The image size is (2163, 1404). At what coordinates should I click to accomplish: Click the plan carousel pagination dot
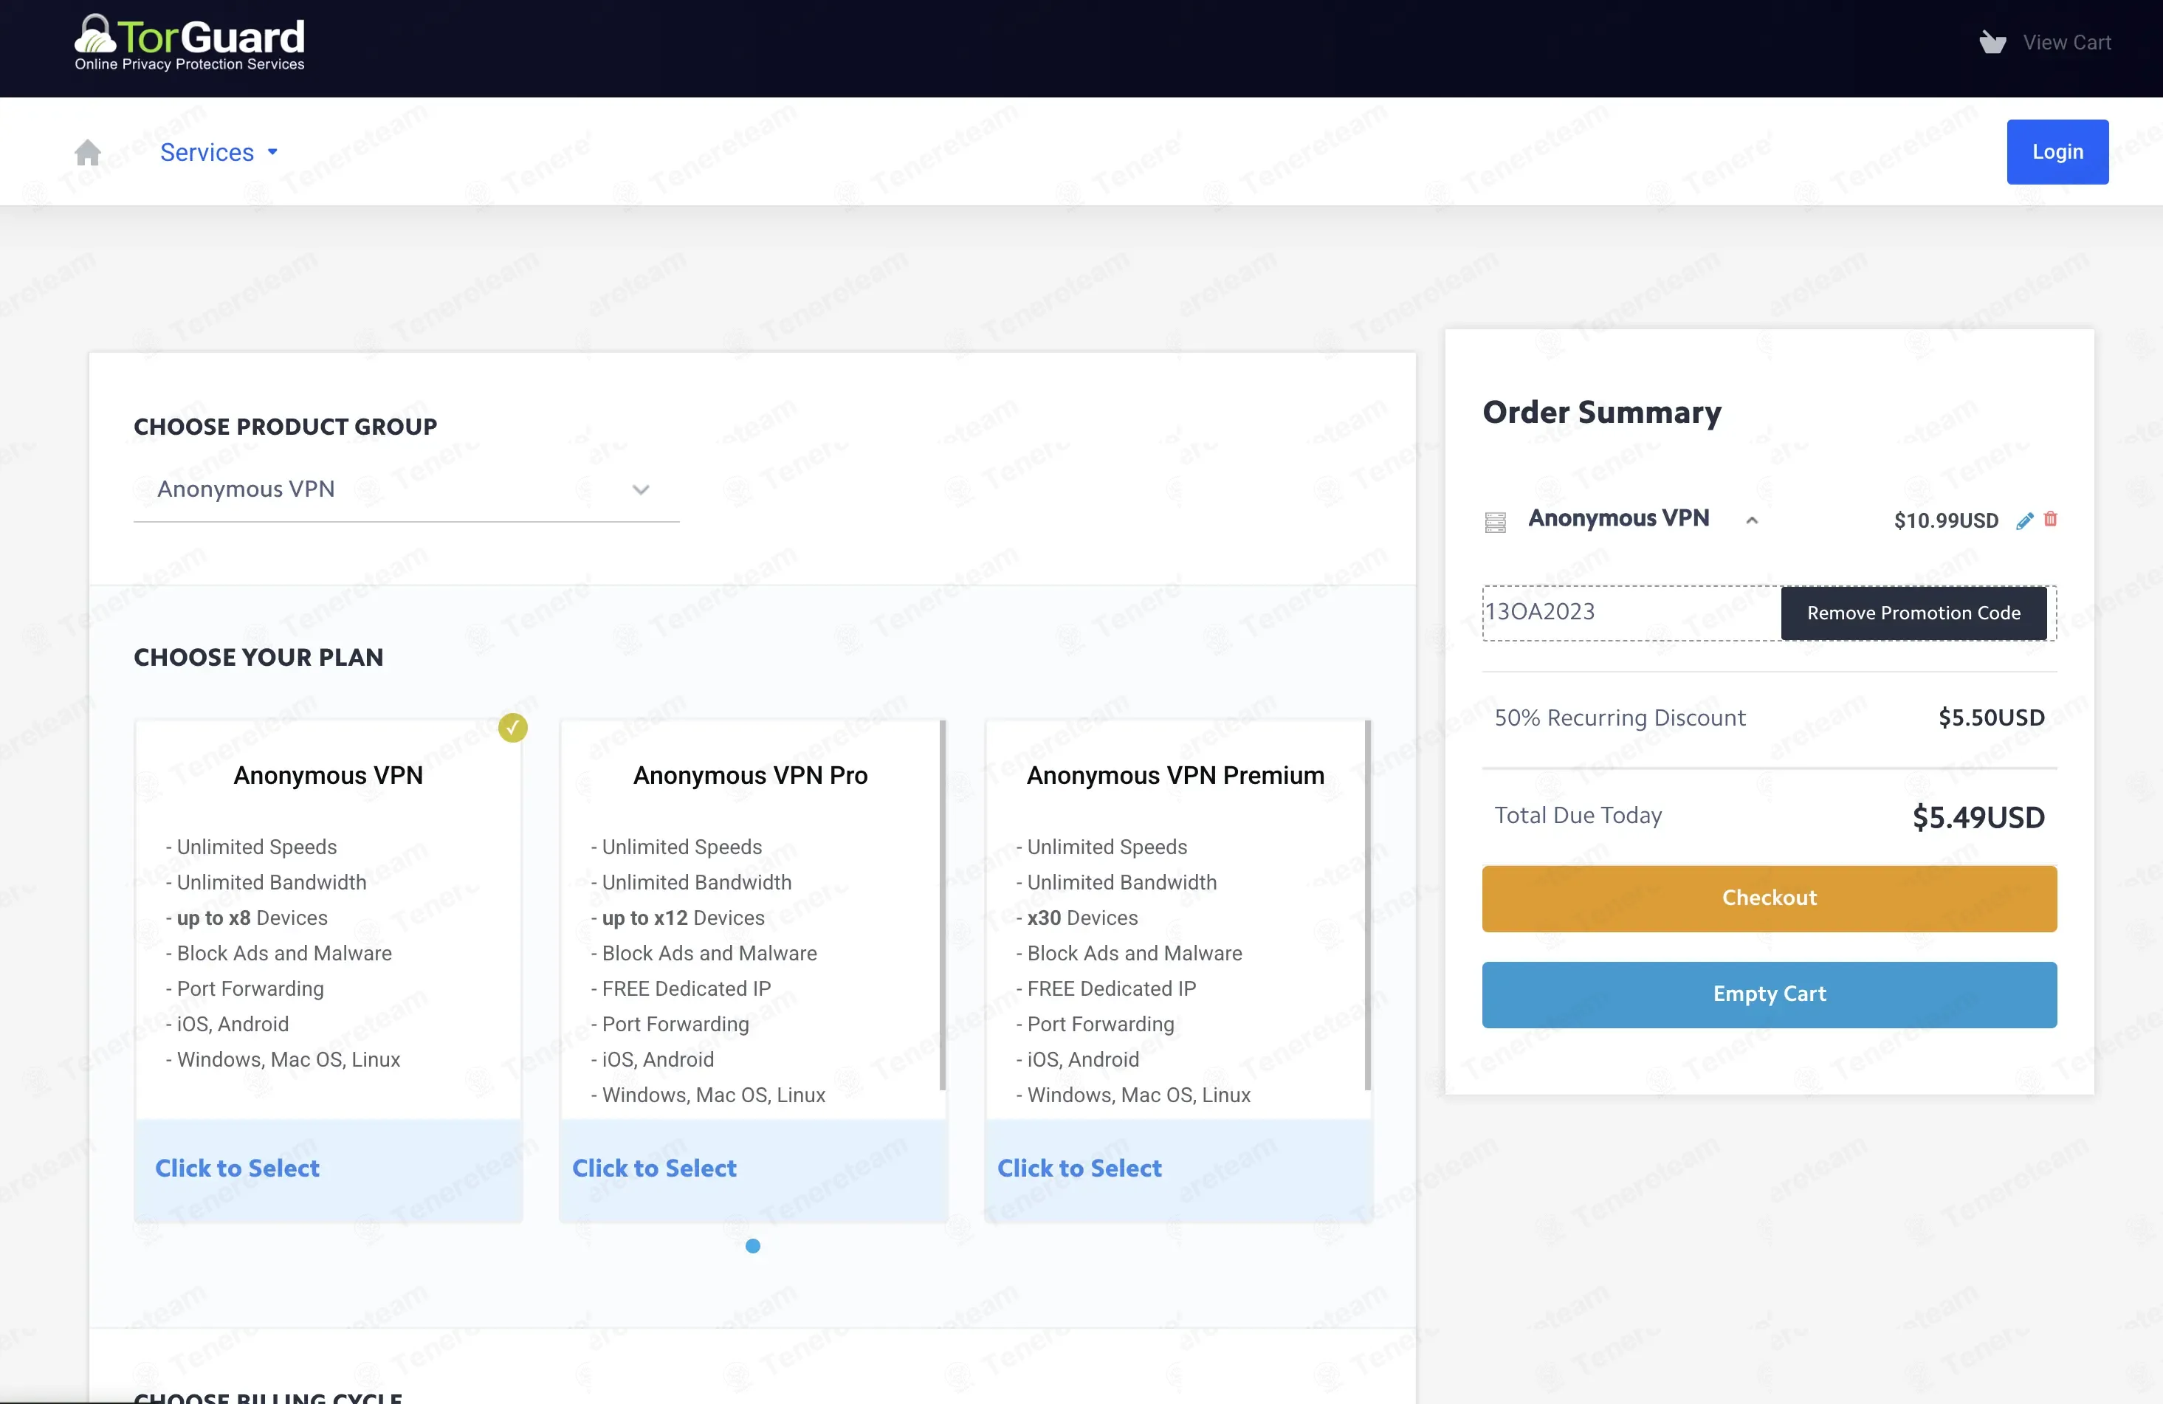point(752,1246)
